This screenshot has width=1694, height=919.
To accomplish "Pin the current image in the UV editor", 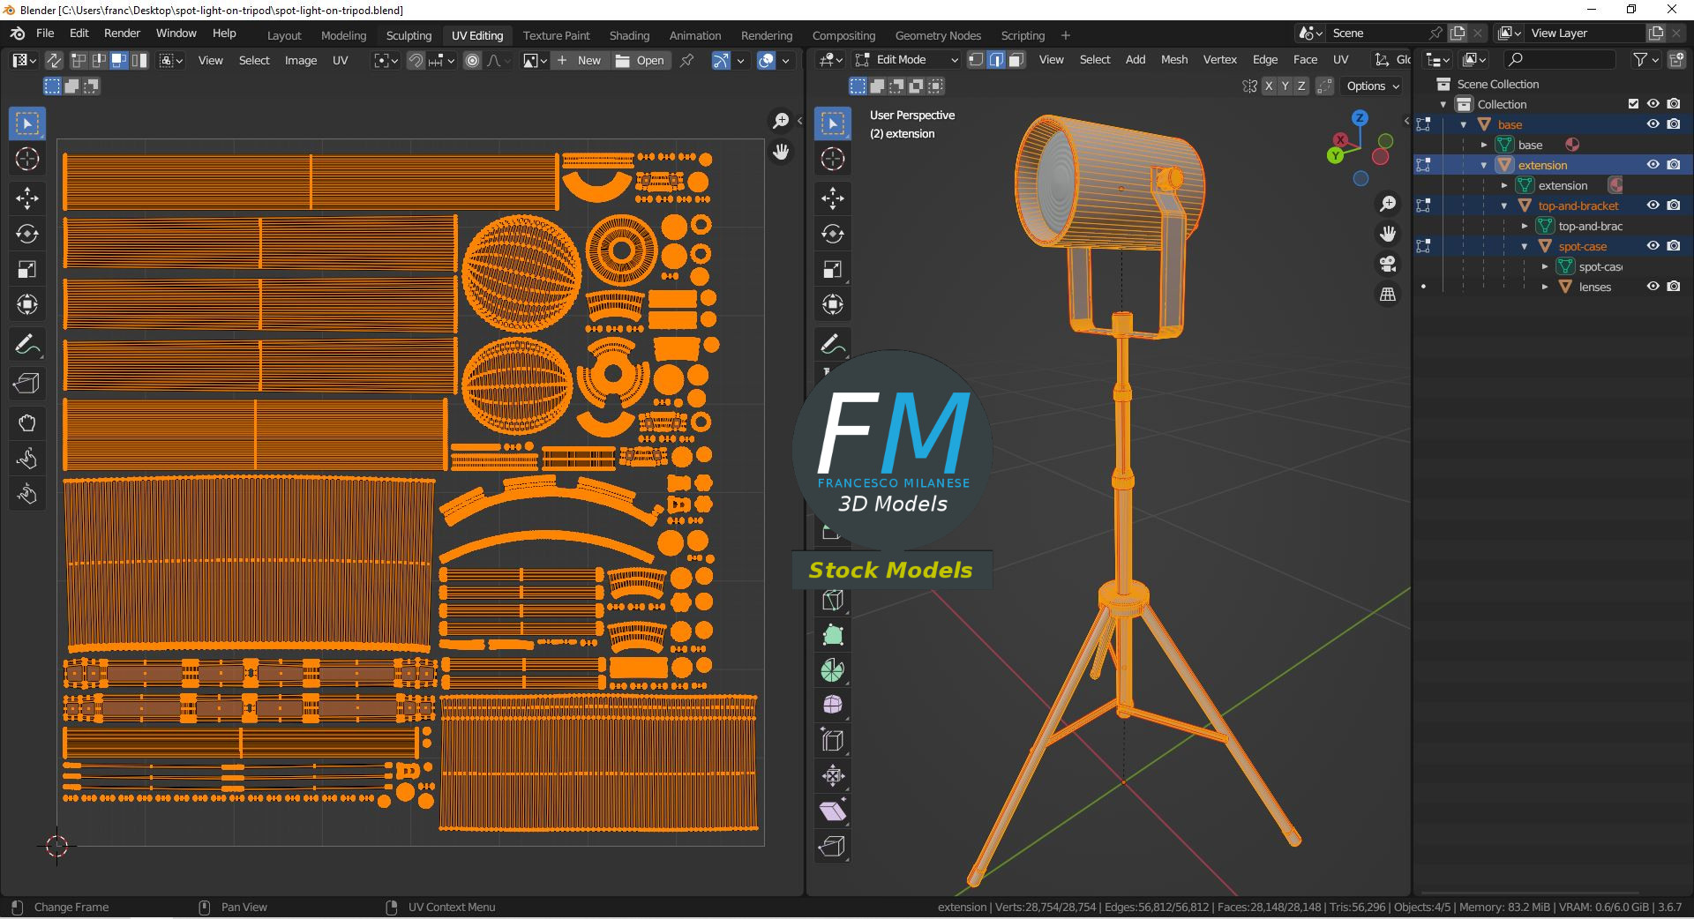I will tap(686, 60).
